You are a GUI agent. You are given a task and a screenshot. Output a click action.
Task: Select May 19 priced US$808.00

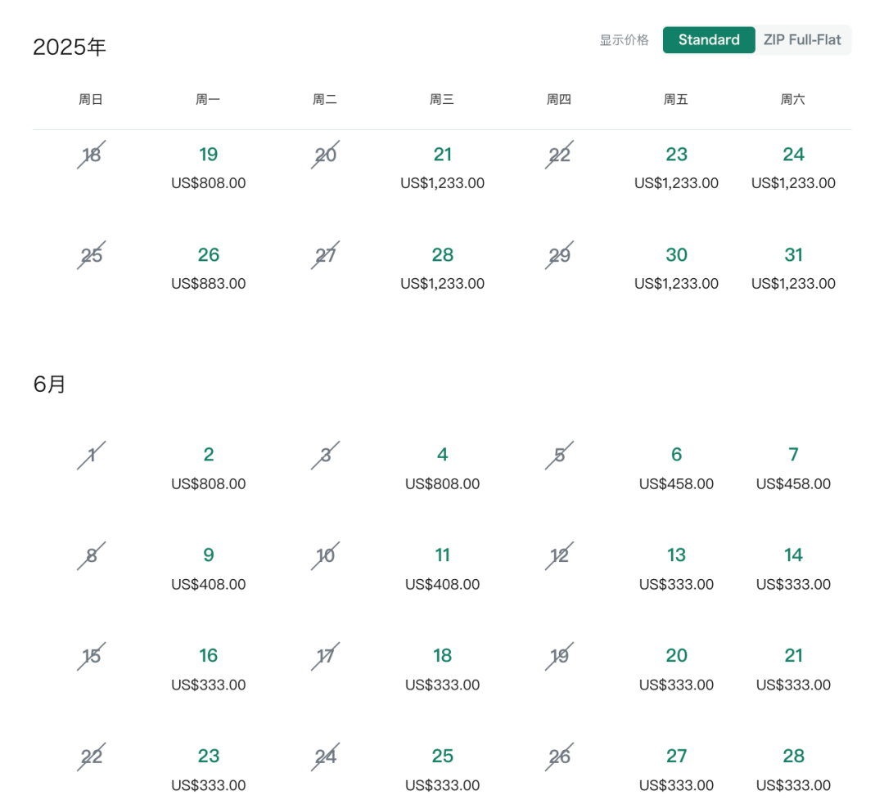(209, 168)
